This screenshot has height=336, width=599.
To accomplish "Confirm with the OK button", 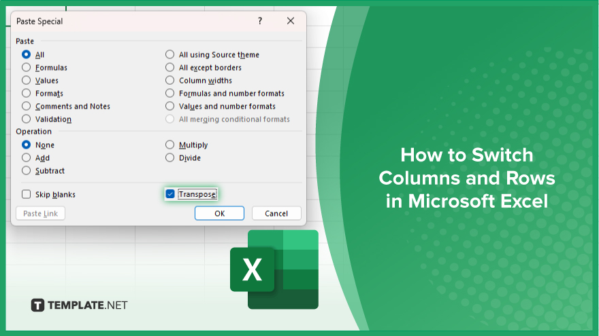I will (x=219, y=213).
